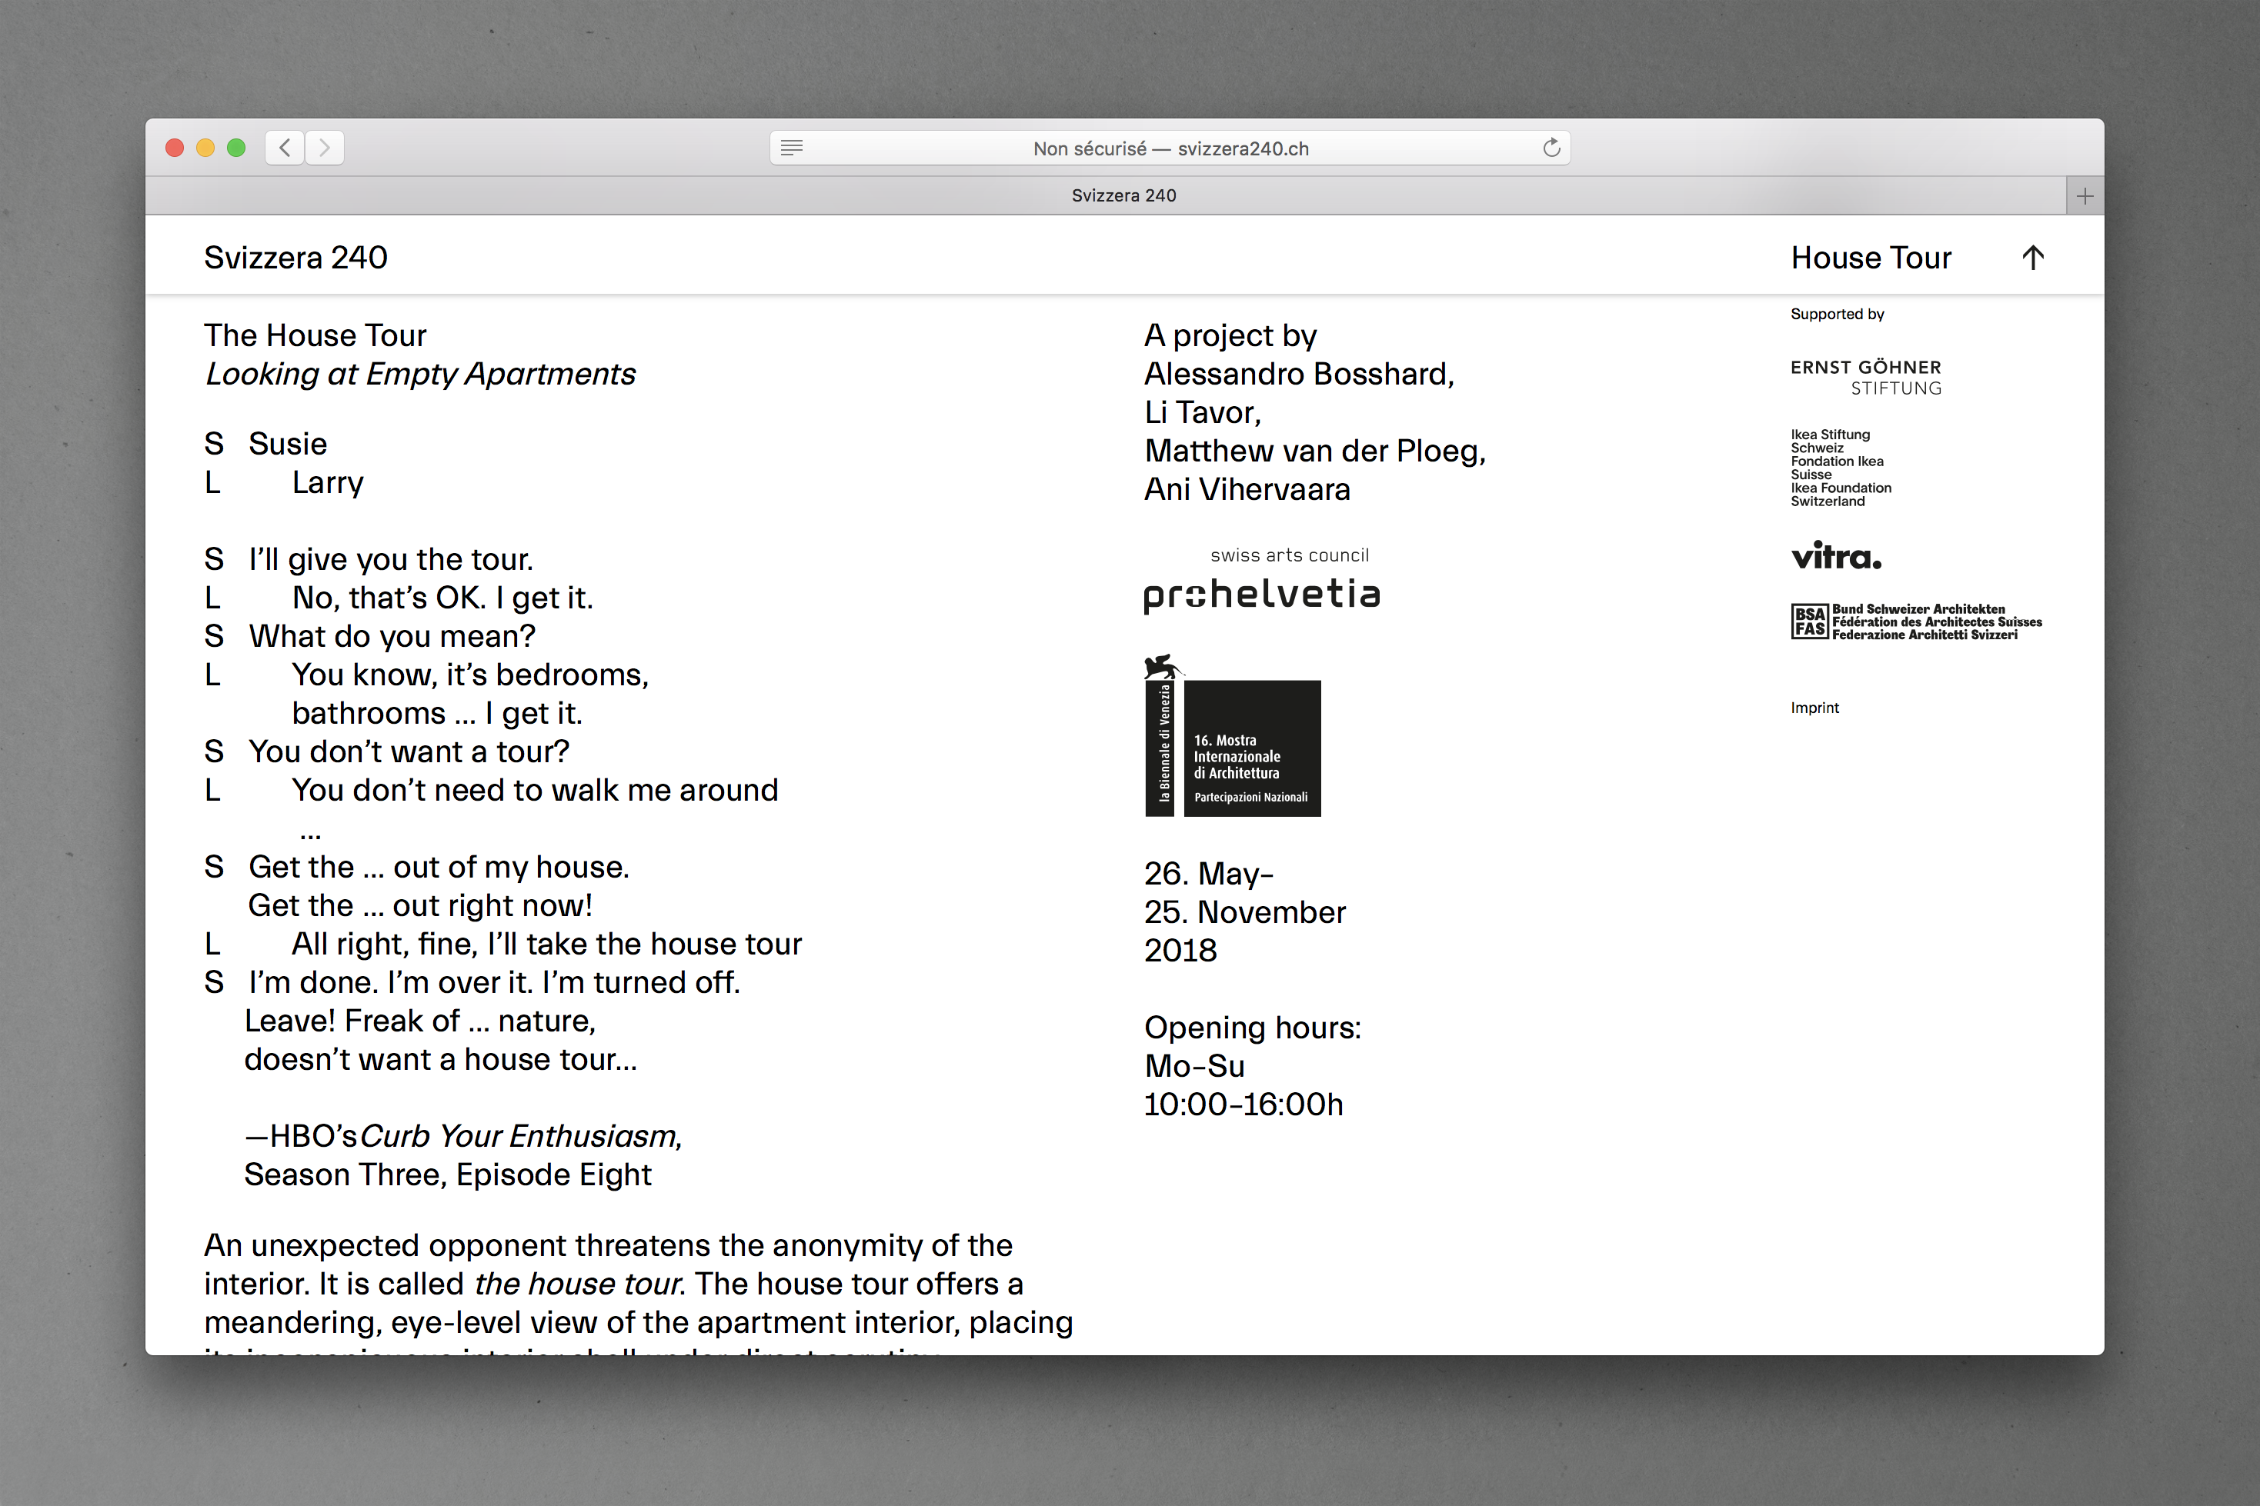Click the up arrow next to House Tour
The width and height of the screenshot is (2260, 1506).
(2032, 258)
